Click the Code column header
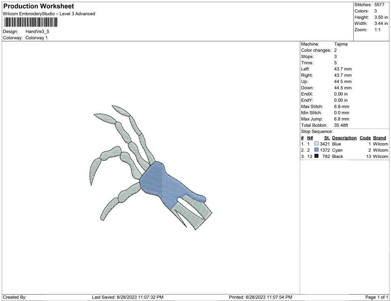This screenshot has height=301, width=391. point(365,137)
